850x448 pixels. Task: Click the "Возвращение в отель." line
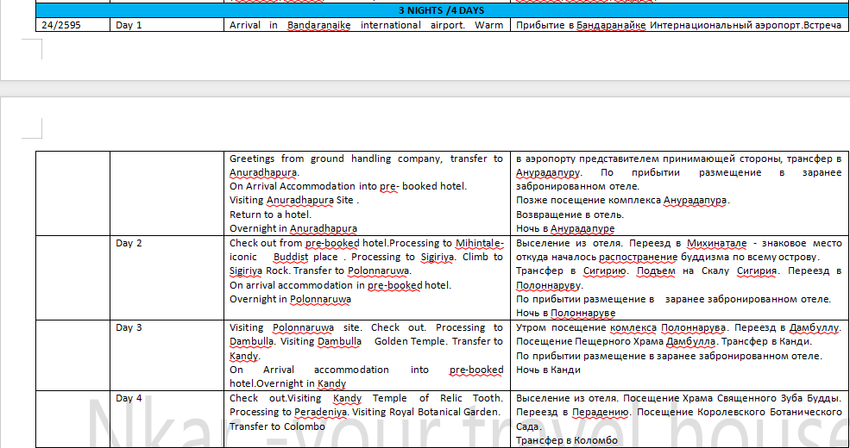click(x=564, y=215)
